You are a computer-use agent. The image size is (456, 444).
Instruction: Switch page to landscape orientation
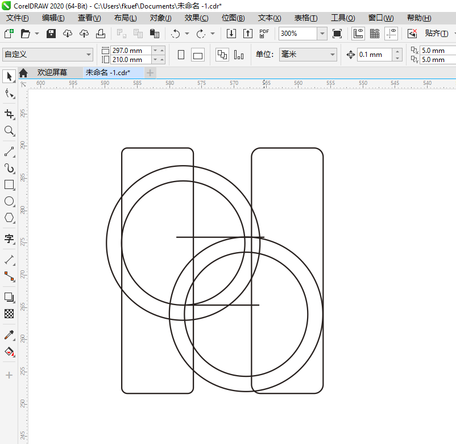coord(198,55)
